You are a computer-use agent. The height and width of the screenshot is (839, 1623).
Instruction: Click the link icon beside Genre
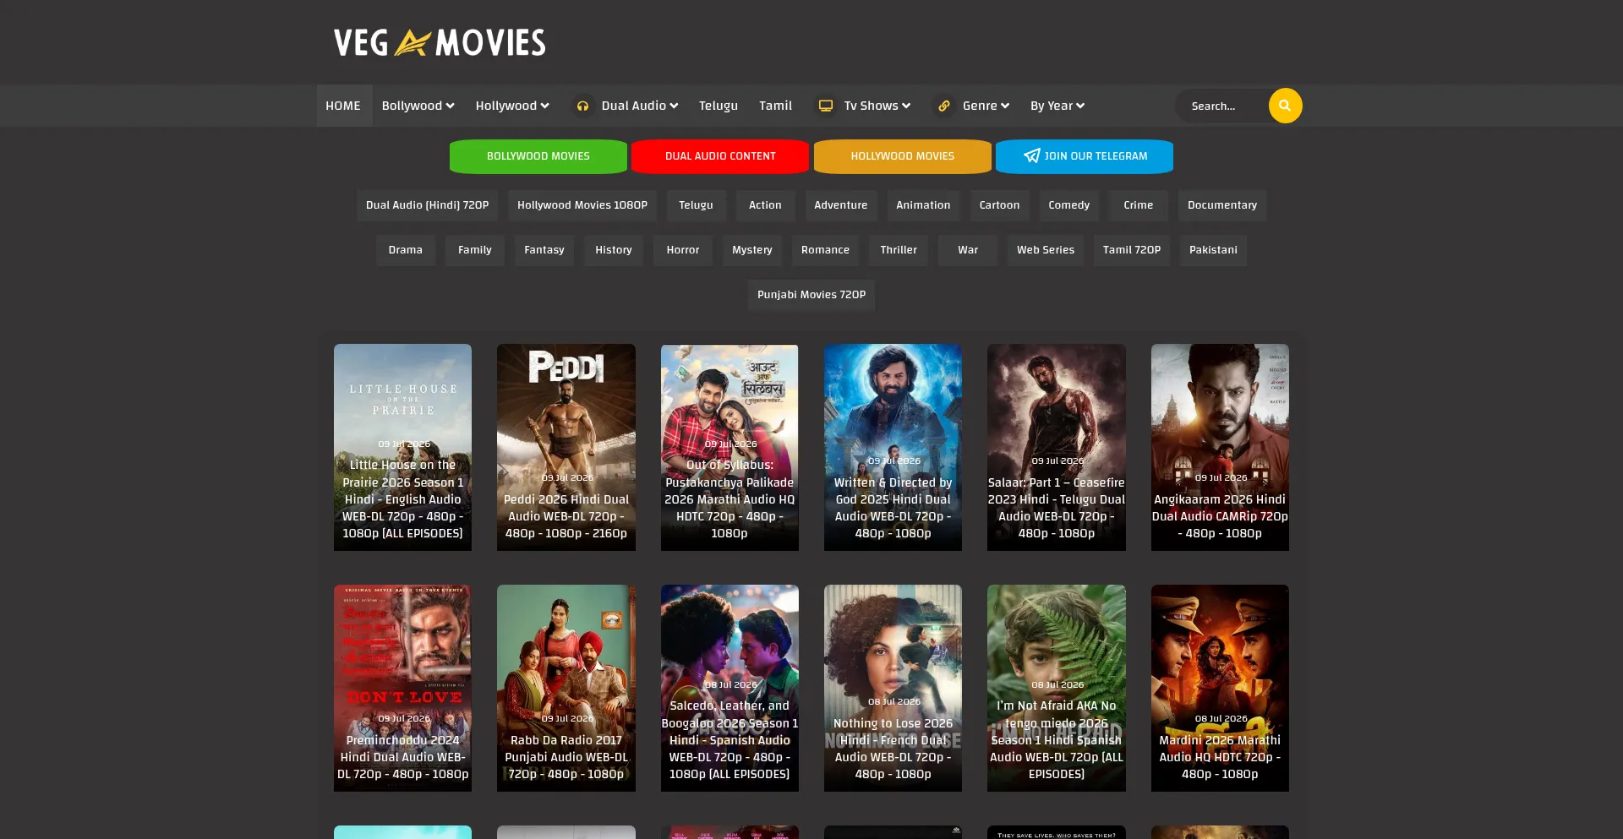[x=944, y=106]
